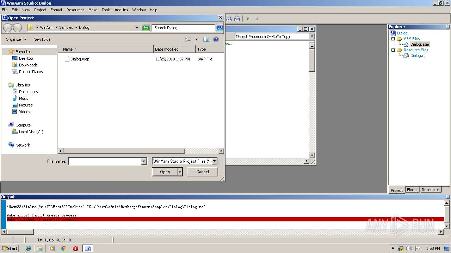Screen dimensions: 451x253
Task: Select Videos library
Action: coord(24,112)
